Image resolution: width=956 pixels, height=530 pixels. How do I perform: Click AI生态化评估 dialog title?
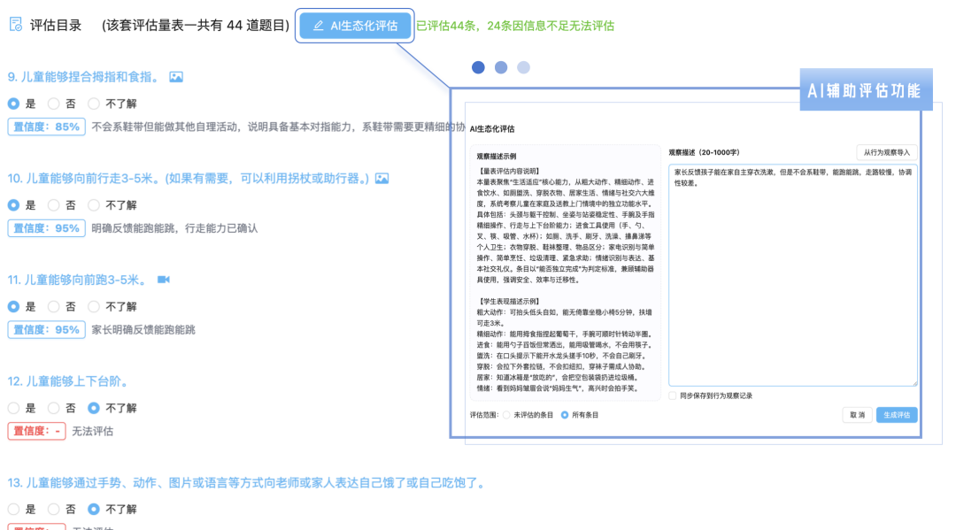click(492, 129)
